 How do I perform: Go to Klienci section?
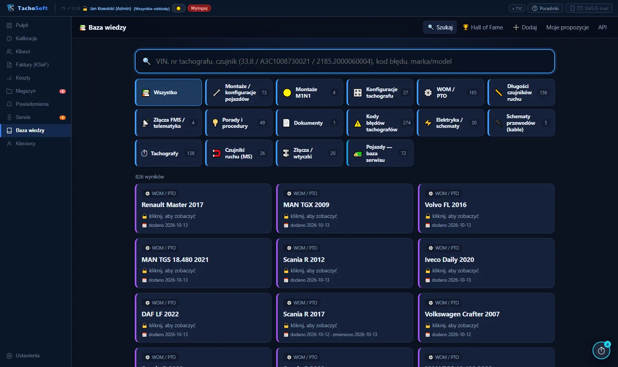(36, 51)
